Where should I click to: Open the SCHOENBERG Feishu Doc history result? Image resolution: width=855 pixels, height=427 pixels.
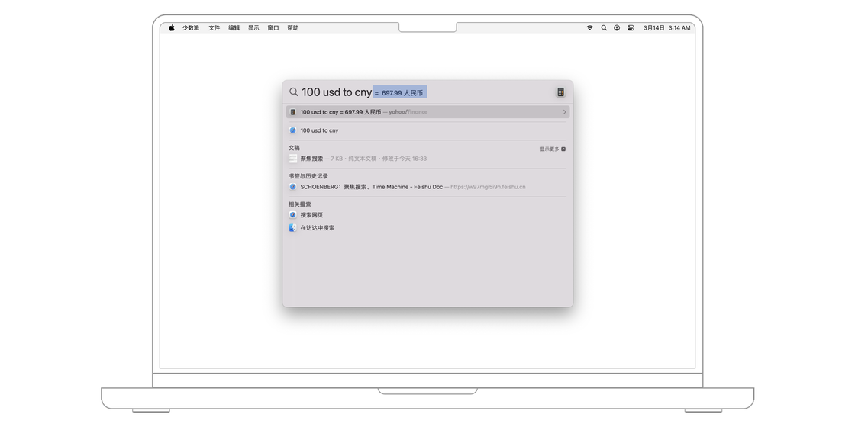point(428,186)
